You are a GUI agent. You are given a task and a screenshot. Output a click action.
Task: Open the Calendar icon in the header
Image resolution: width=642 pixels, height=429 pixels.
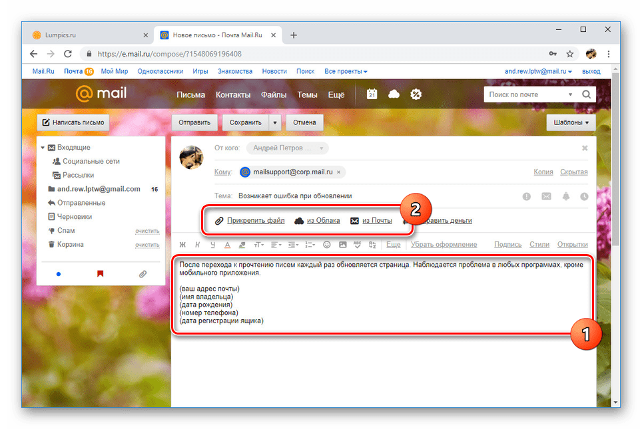372,94
